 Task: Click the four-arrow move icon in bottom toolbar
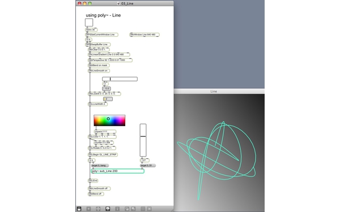pyautogui.click(x=98, y=209)
